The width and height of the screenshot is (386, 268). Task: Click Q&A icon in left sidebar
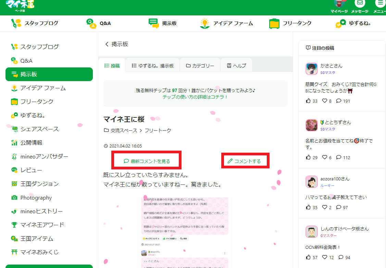click(x=14, y=61)
